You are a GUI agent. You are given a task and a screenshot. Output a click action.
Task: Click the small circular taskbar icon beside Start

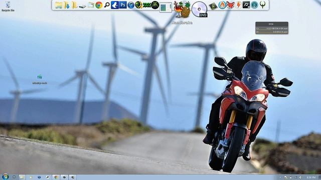14,177
